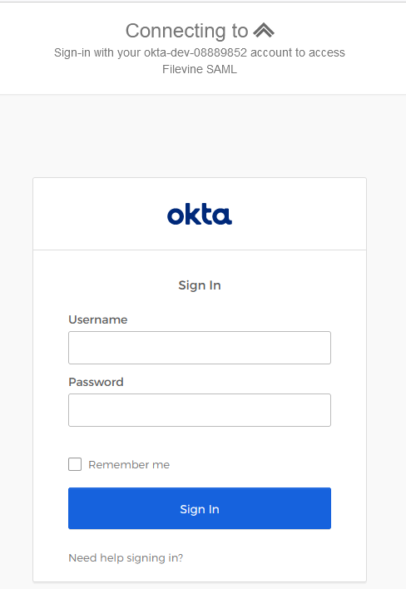Click the "Connecting to" heading text
This screenshot has height=589, width=406.
pyautogui.click(x=186, y=31)
